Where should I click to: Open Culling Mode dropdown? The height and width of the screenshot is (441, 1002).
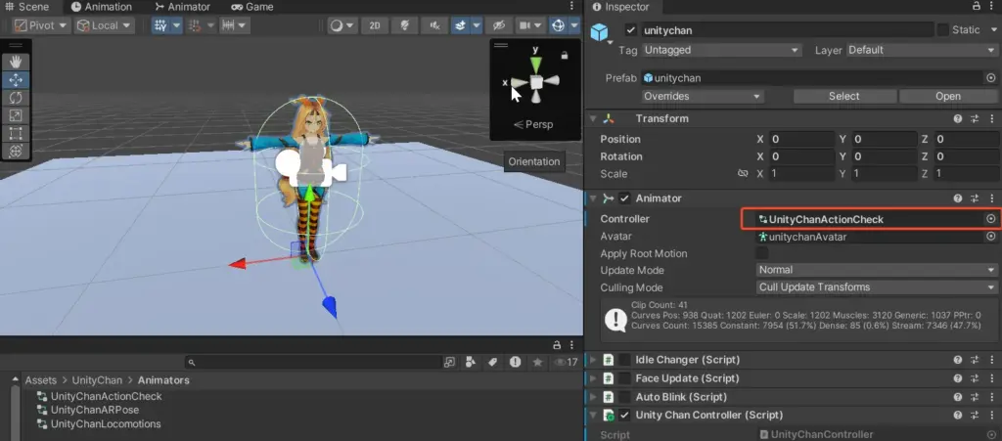coord(877,287)
